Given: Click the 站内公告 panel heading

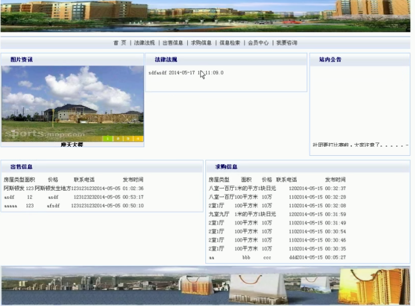Looking at the screenshot, I should [330, 60].
